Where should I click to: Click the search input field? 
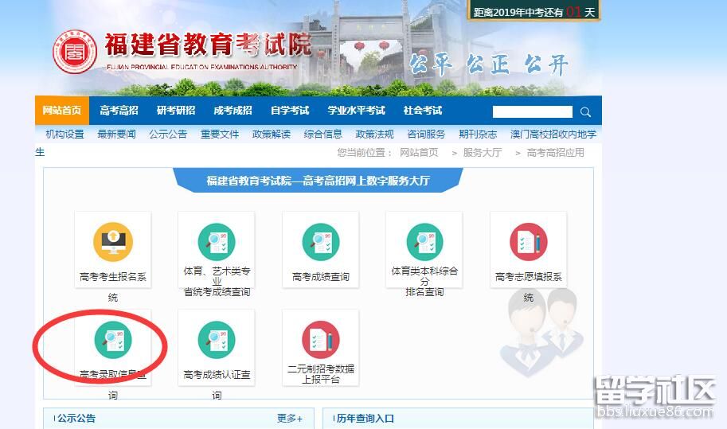click(x=532, y=111)
